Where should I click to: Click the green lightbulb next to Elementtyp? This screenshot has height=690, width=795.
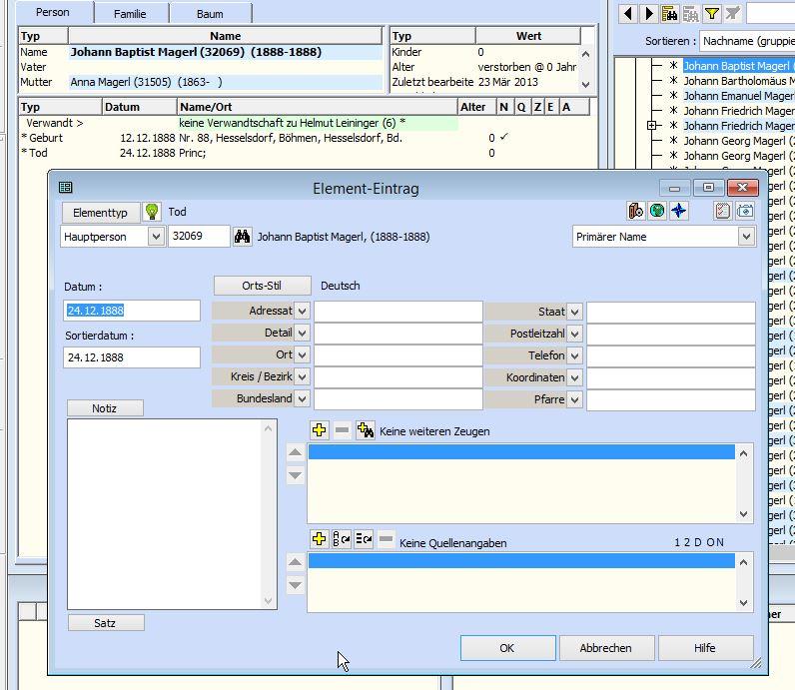point(152,212)
